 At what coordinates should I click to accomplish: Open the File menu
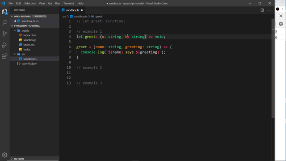pos(11,3)
